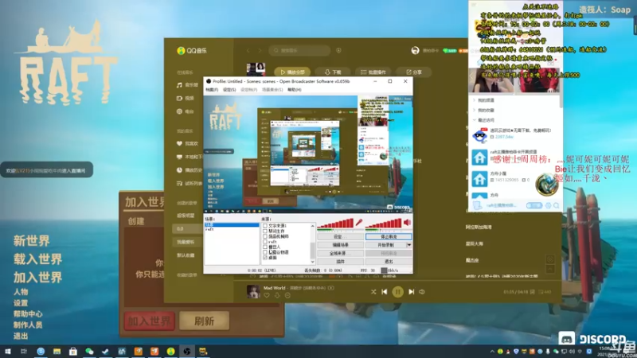Enable the raft source checkbox in OBS
The width and height of the screenshot is (637, 358).
(x=265, y=242)
